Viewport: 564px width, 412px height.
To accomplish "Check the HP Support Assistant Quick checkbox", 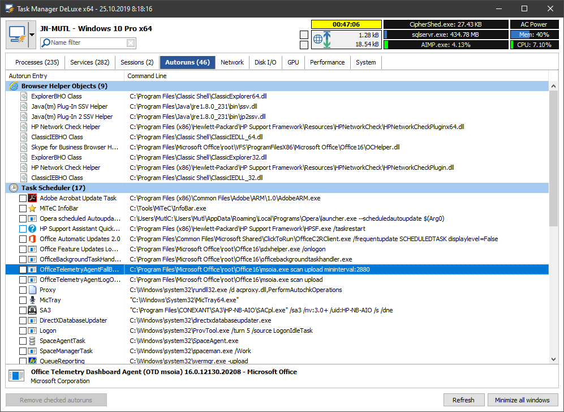I will point(23,229).
